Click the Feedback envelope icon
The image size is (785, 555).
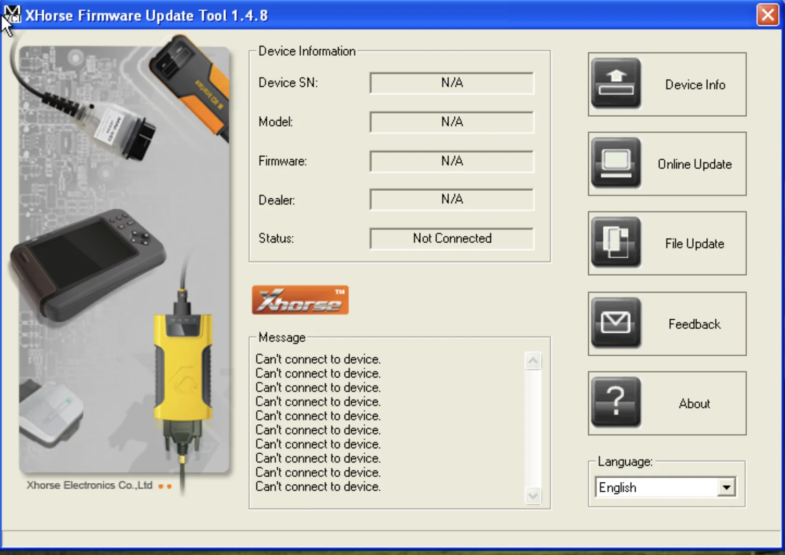(615, 323)
